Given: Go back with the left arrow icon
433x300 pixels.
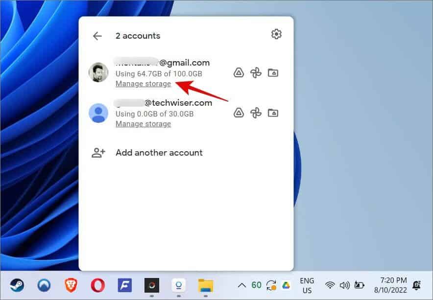Looking at the screenshot, I should point(97,36).
